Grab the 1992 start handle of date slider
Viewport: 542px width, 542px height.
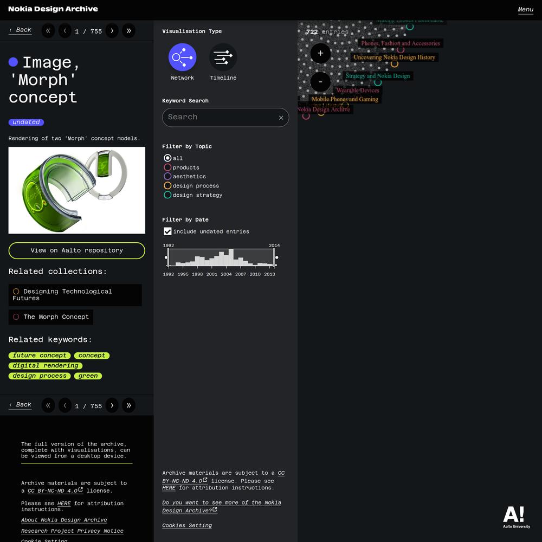click(x=166, y=257)
